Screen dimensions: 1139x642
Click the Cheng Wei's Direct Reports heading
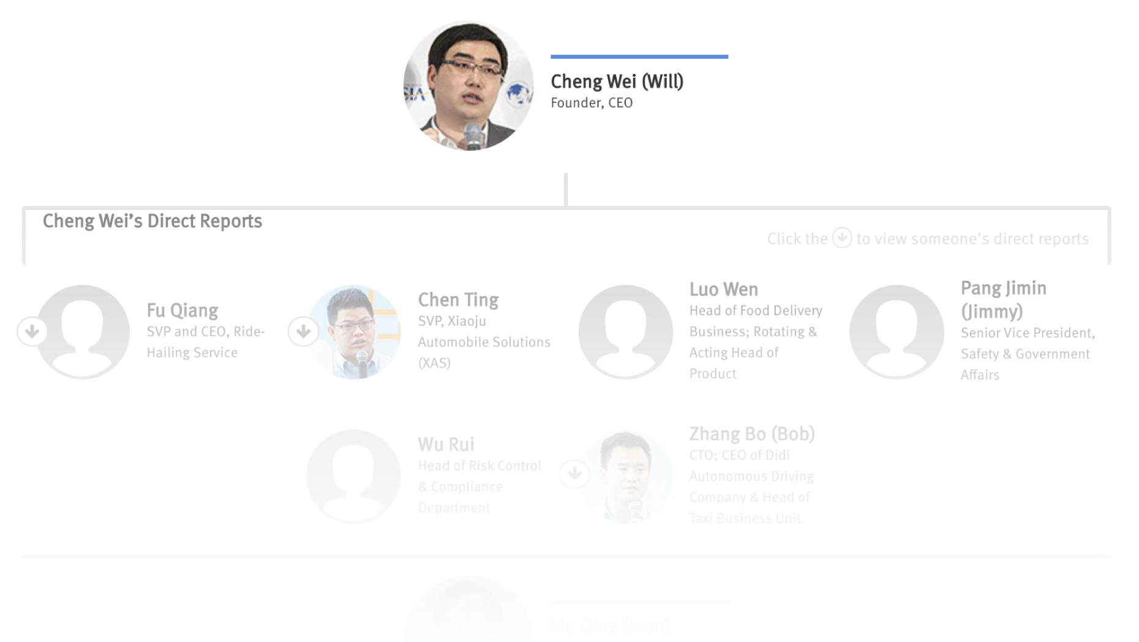[152, 221]
